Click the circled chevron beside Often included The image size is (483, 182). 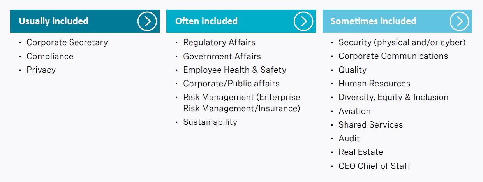(x=303, y=21)
